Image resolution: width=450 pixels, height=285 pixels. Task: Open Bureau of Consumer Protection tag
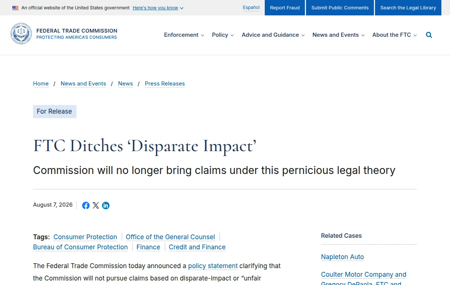point(80,247)
